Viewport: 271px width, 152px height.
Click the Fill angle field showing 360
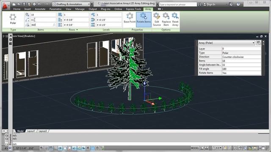[43, 25]
